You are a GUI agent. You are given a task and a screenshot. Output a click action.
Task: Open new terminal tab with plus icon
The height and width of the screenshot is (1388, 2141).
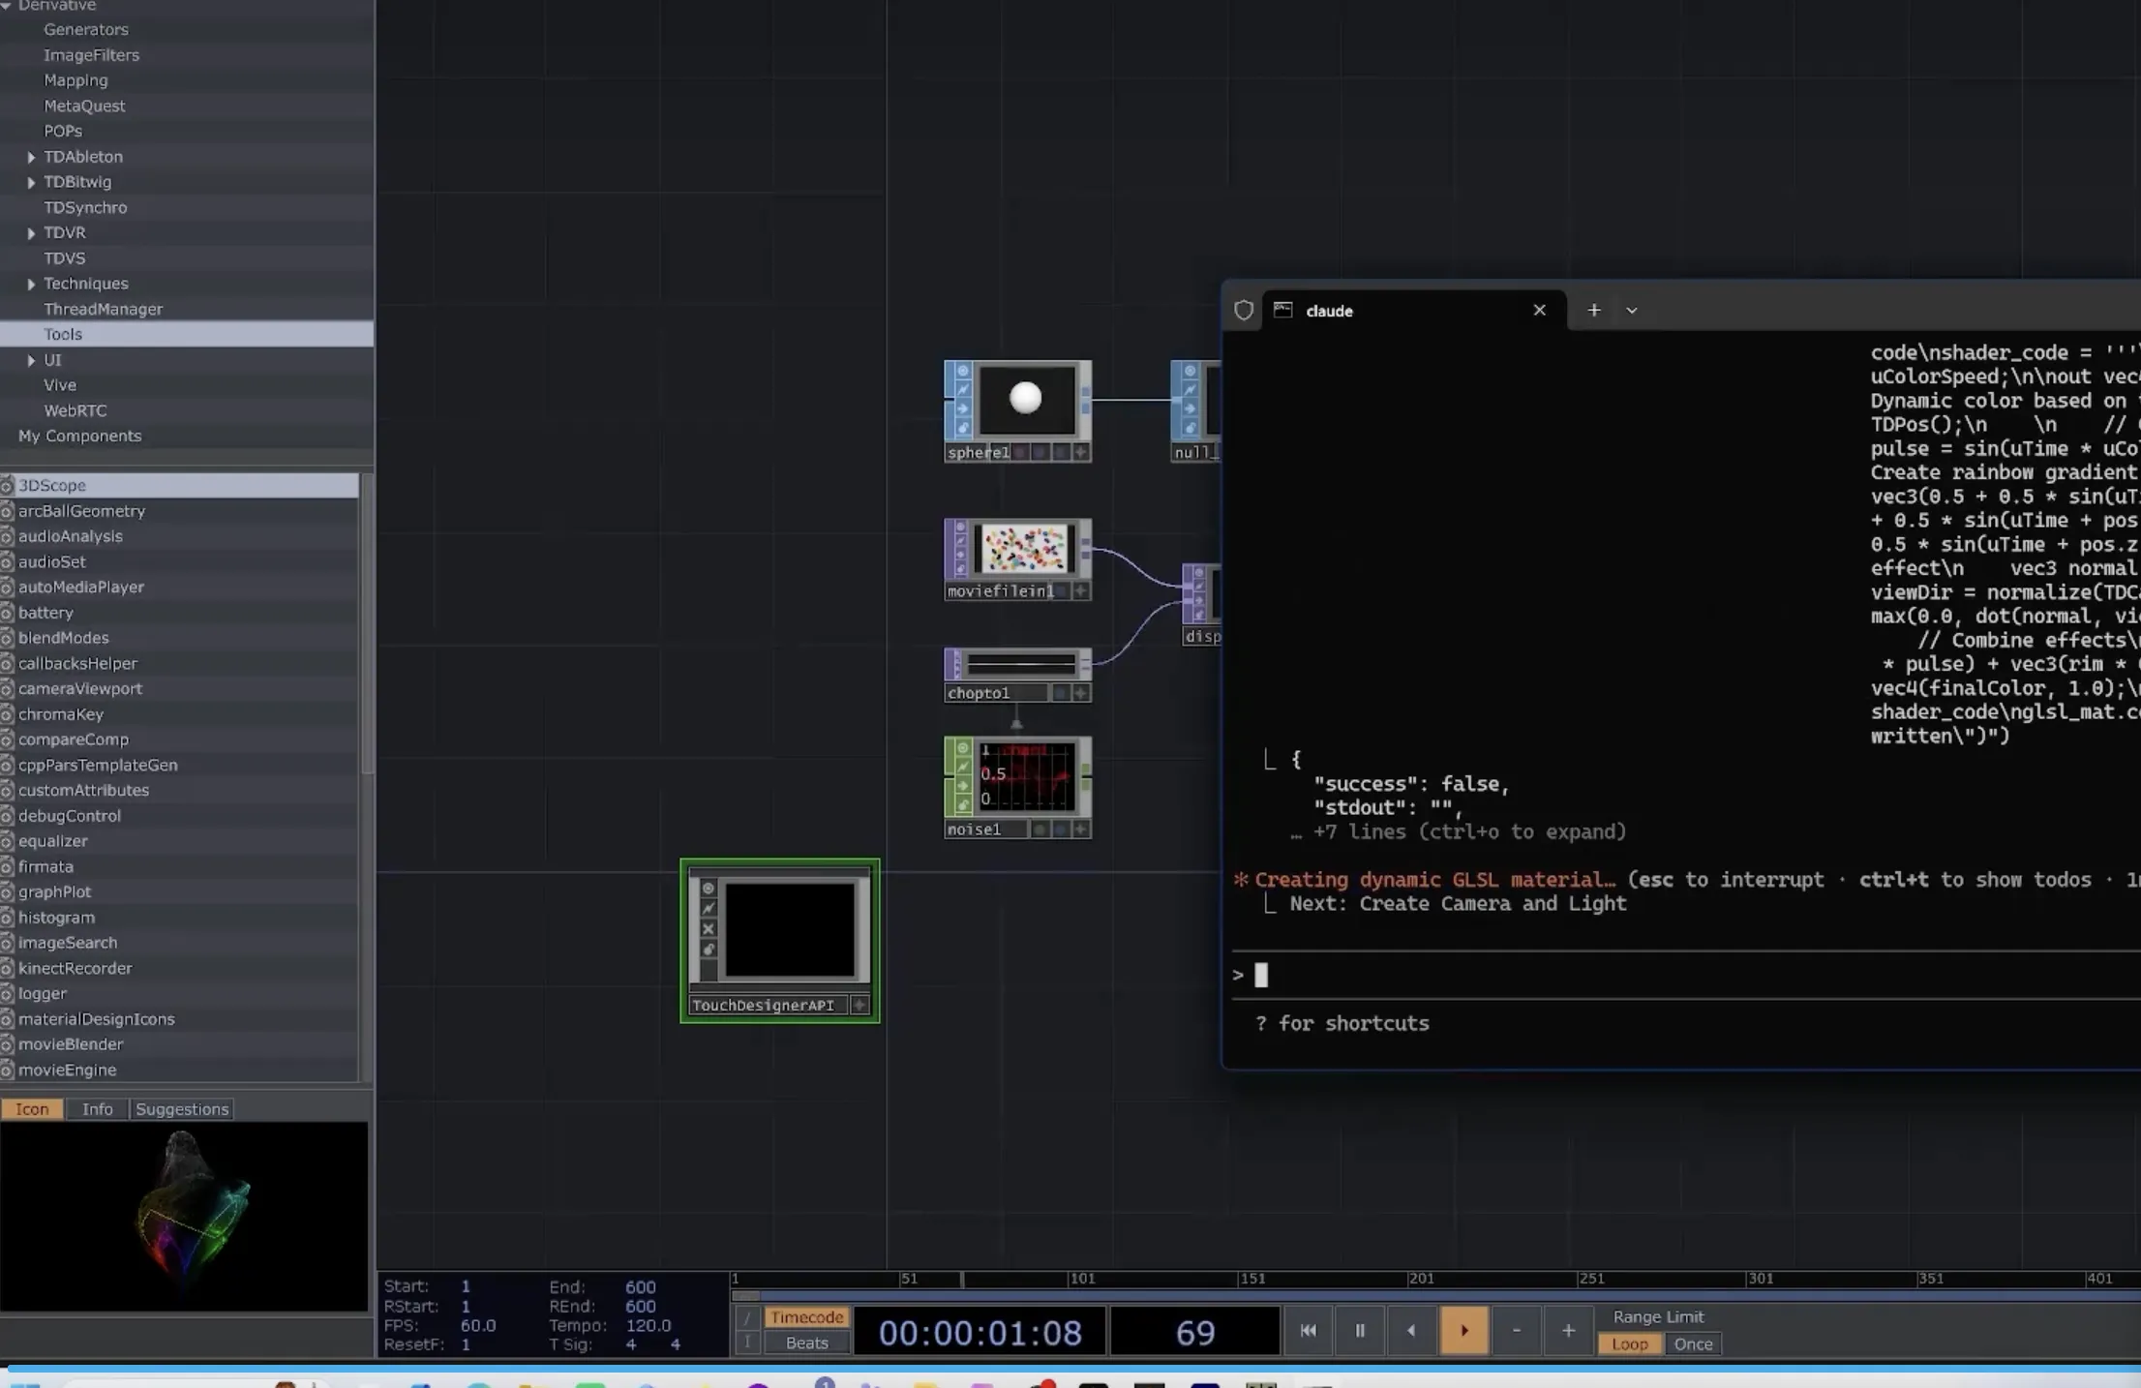point(1593,310)
